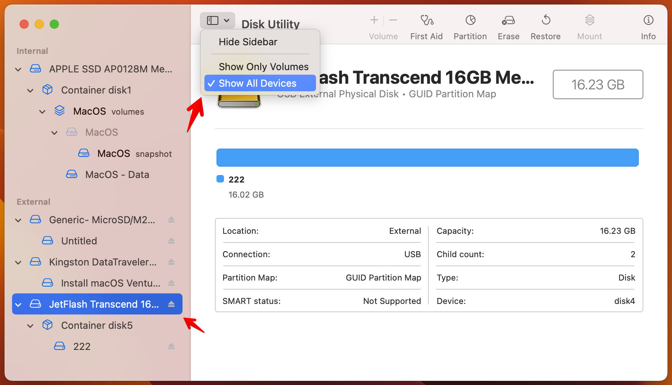The height and width of the screenshot is (385, 672).
Task: Collapse the Generic- MicroSD/M2 disk chevron
Action: (x=18, y=220)
